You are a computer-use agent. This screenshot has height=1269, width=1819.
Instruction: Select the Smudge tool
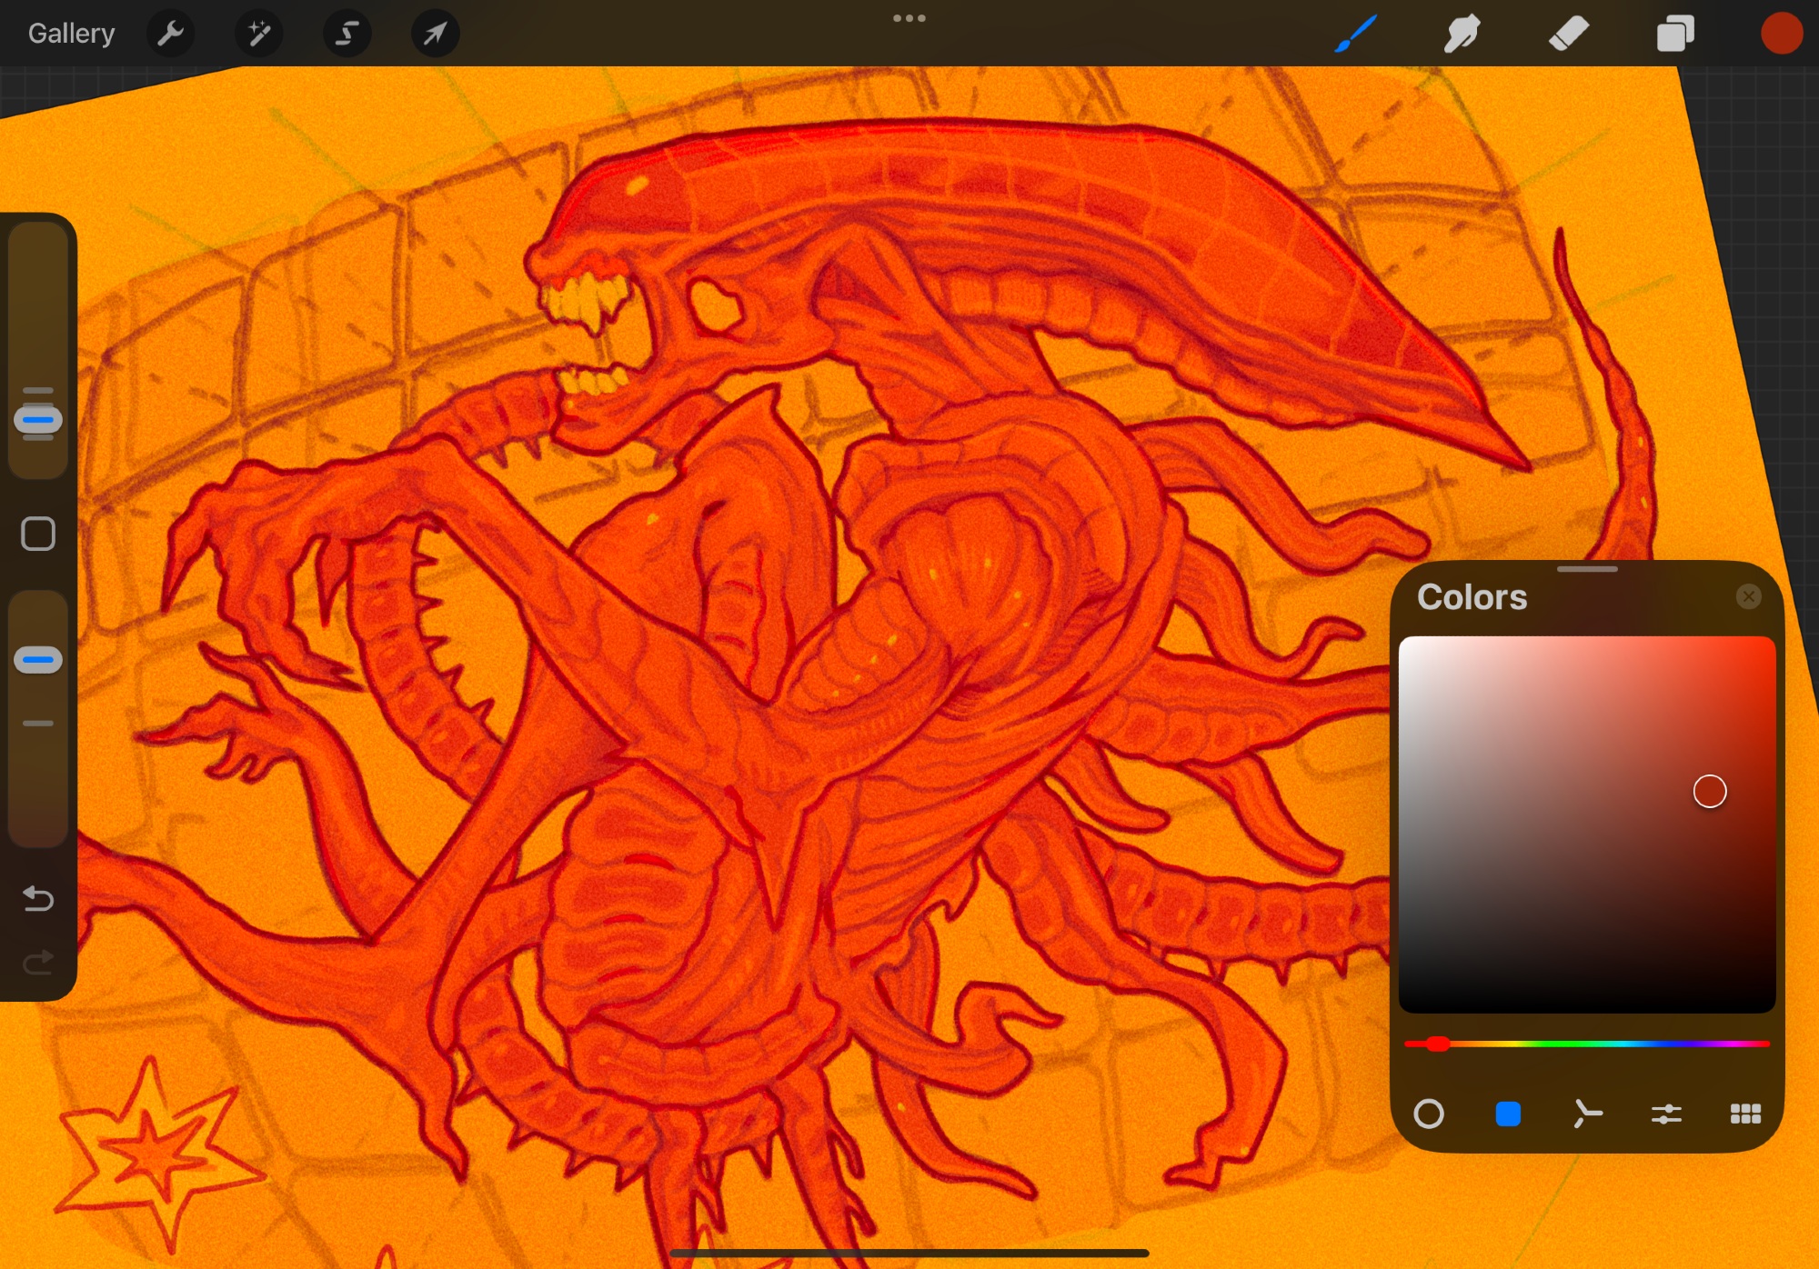pos(1462,34)
